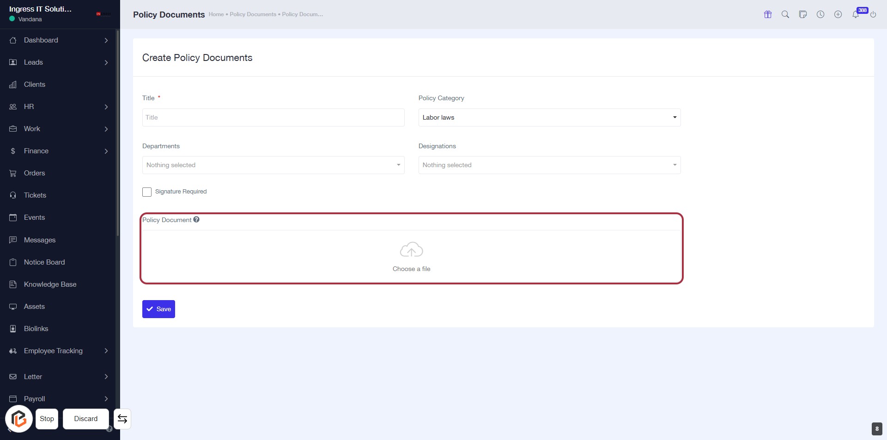Open Knowledge Base in the sidebar
Image resolution: width=887 pixels, height=440 pixels.
(x=50, y=284)
